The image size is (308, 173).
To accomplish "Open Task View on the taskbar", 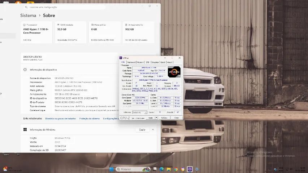I will pyautogui.click(x=155, y=169).
